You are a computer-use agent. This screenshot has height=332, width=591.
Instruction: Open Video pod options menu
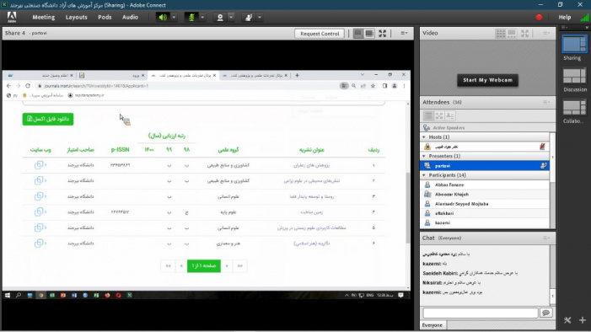546,33
